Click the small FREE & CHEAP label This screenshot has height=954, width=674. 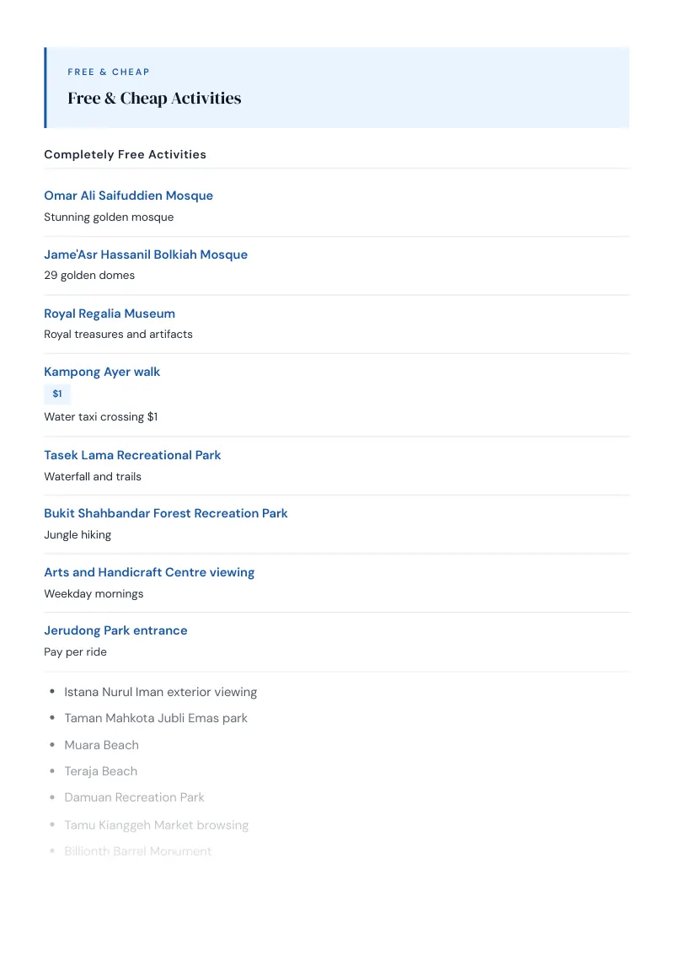pos(109,72)
